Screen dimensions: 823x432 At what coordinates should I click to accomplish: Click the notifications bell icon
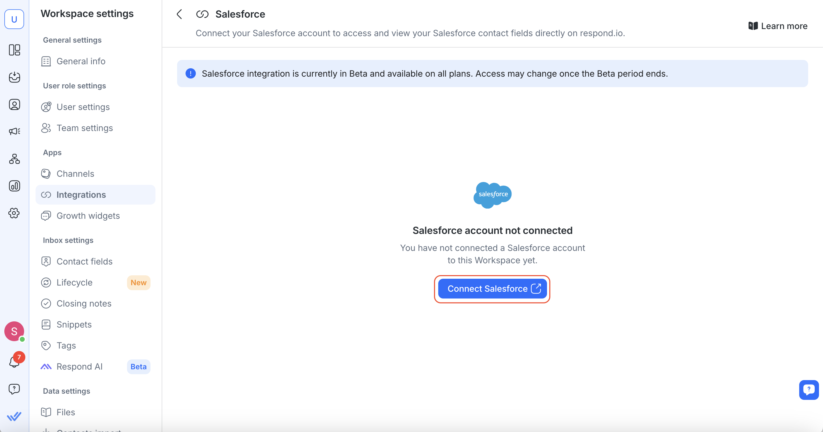pos(15,362)
